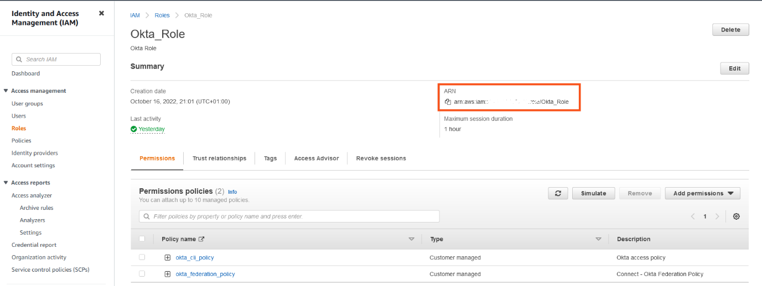The width and height of the screenshot is (762, 286).
Task: Expand the okta_federation_policy row details
Action: [168, 274]
